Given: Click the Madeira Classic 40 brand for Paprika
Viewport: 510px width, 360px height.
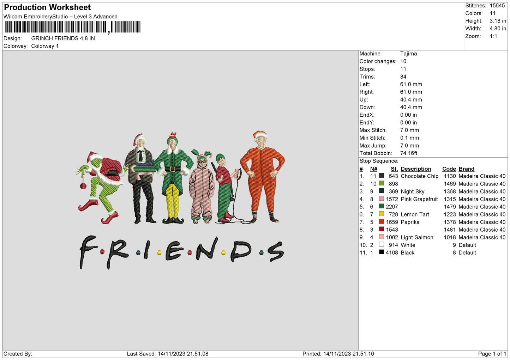Looking at the screenshot, I should pyautogui.click(x=482, y=222).
